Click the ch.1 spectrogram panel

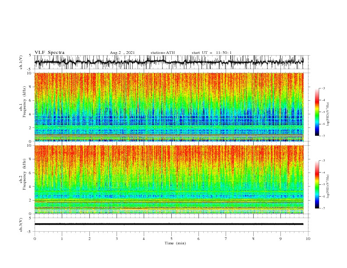(x=169, y=107)
